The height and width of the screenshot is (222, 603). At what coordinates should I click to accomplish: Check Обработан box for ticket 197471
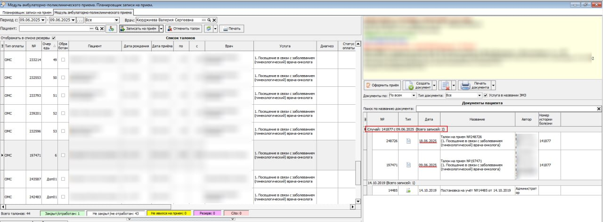tap(63, 155)
